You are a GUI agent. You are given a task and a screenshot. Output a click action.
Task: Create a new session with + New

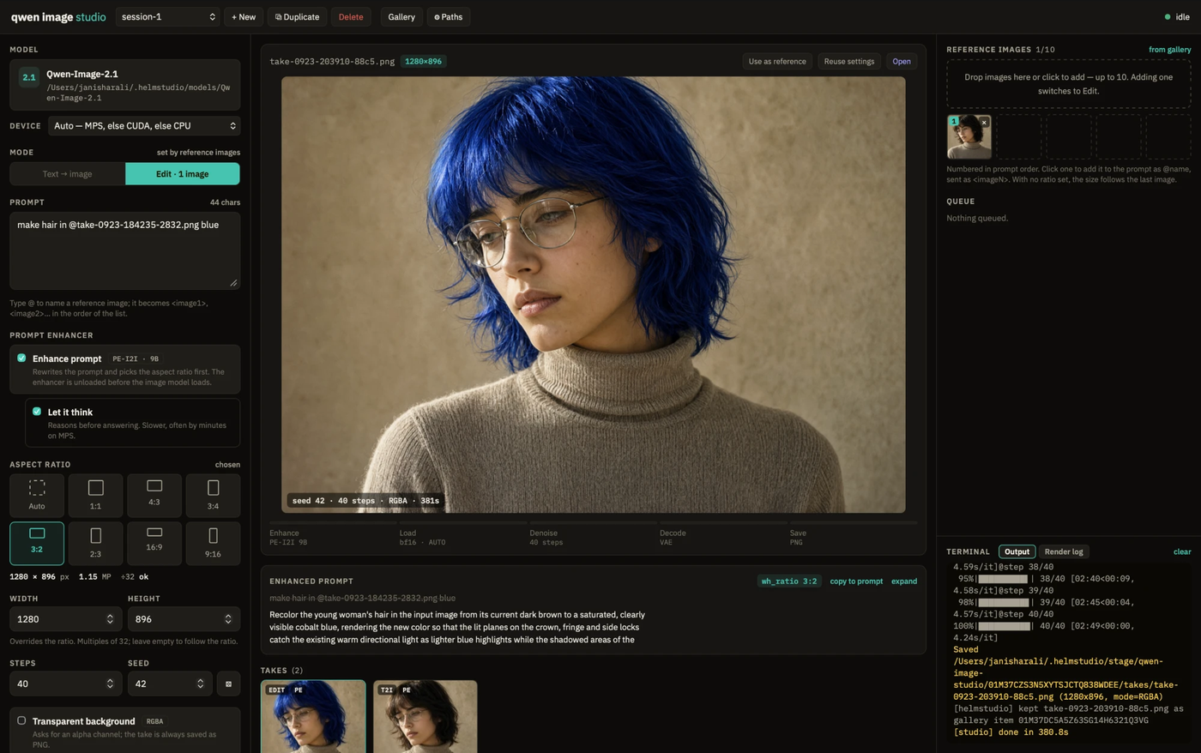tap(244, 17)
